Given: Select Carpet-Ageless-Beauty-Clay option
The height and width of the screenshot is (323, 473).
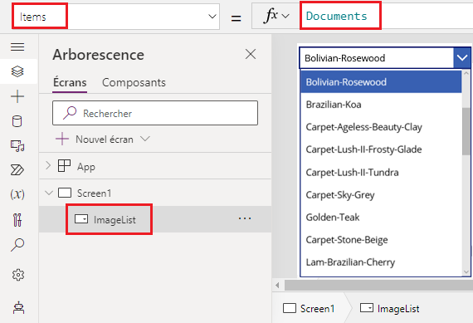Looking at the screenshot, I should point(381,127).
